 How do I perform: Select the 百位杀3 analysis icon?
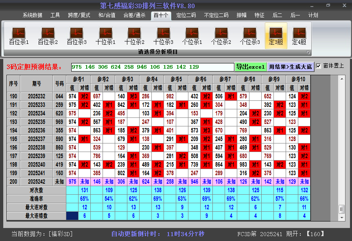click(77, 36)
